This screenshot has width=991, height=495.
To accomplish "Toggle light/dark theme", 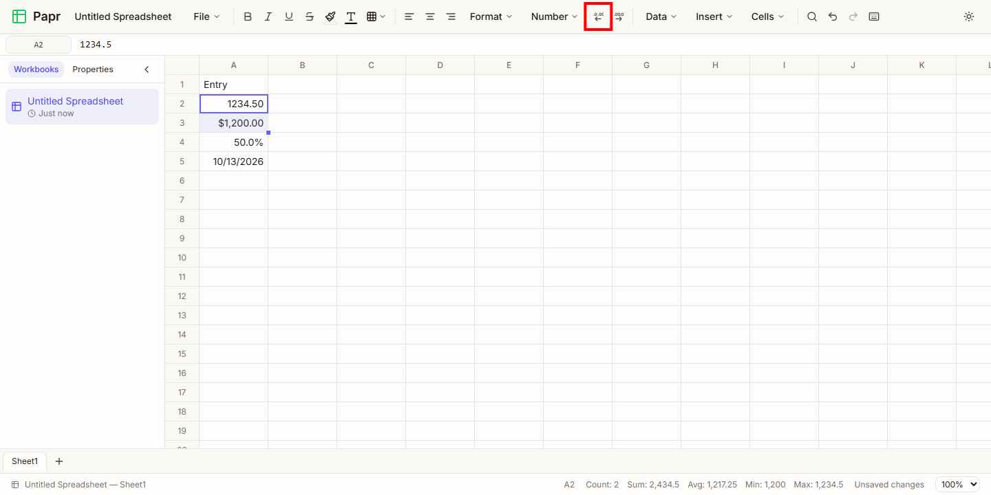I will click(x=969, y=16).
